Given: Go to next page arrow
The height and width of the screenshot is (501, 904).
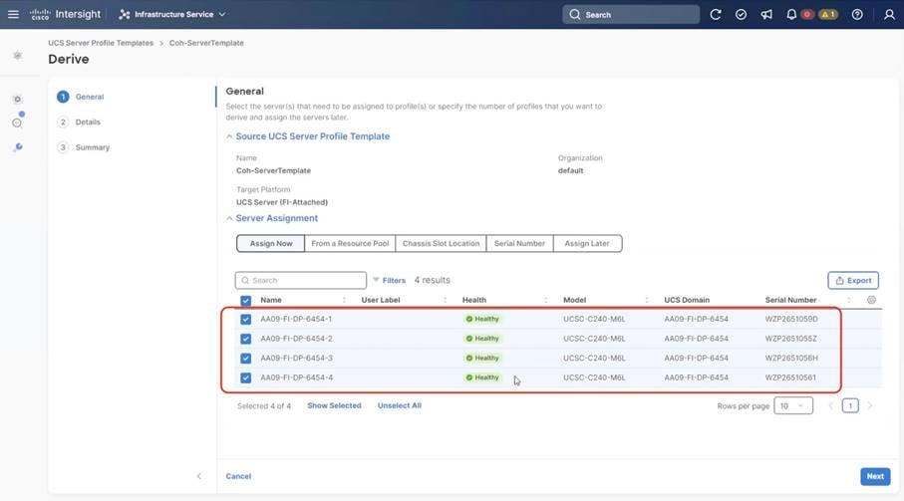Looking at the screenshot, I should click(869, 406).
